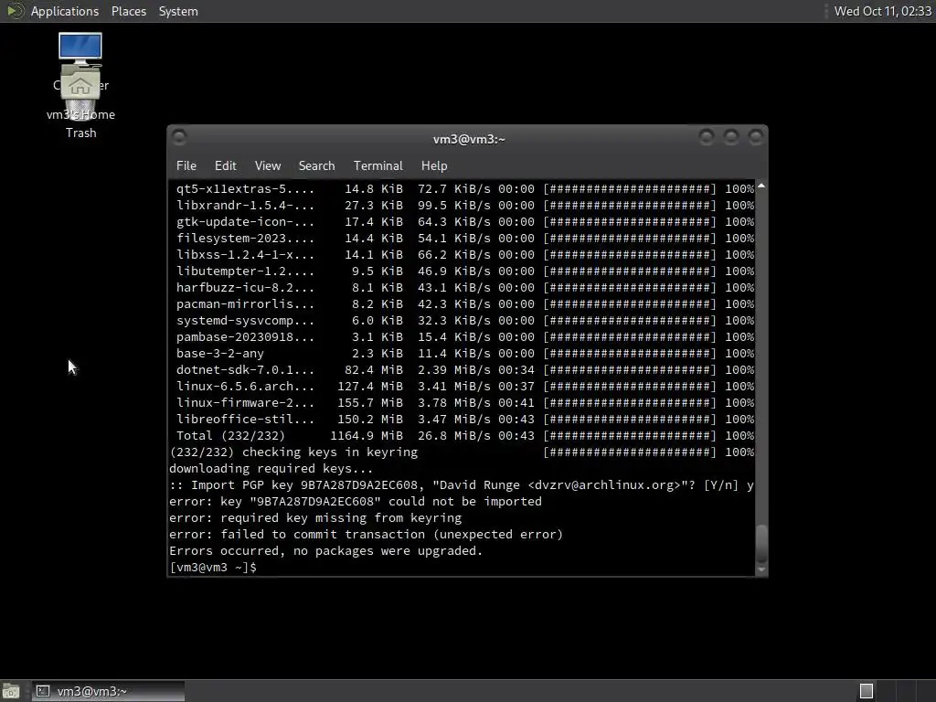This screenshot has height=702, width=936.
Task: Click the 1164.9 MiB total size value
Action: tap(367, 436)
